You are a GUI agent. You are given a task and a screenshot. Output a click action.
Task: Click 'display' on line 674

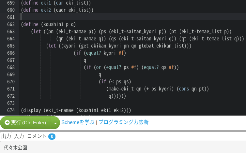(x=32, y=110)
